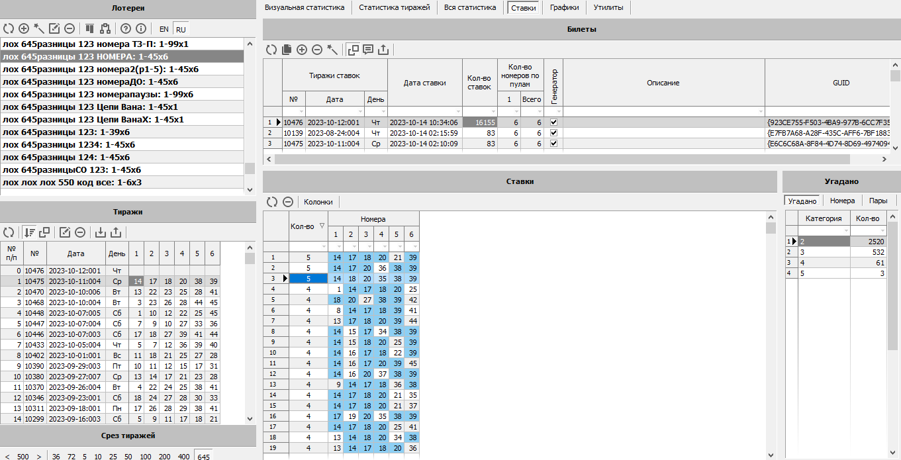Screen dimensions: 901x460
Task: Click the Билеты horizontal scrollbar
Action: pyautogui.click(x=562, y=159)
